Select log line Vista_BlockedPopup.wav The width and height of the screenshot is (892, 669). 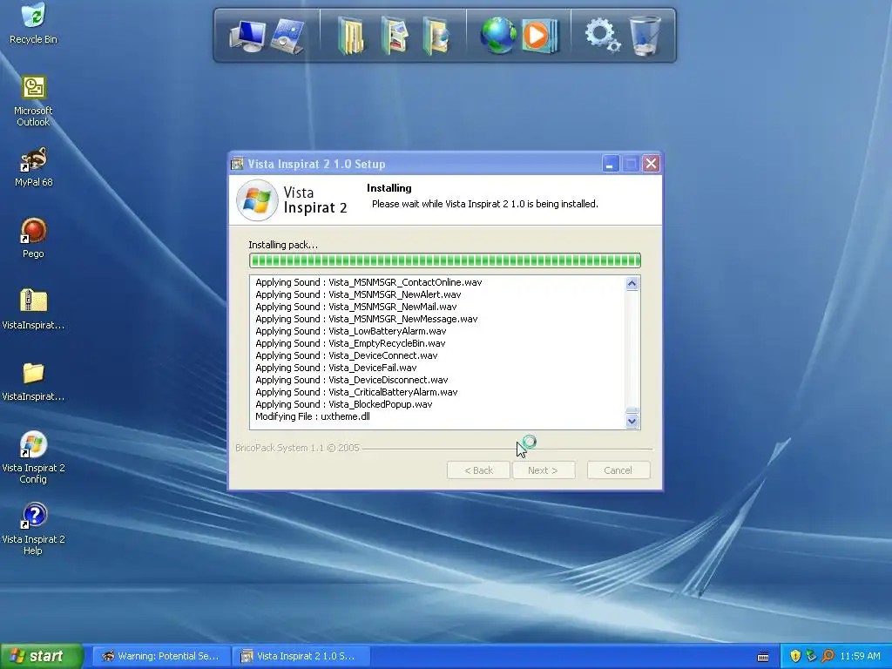click(x=344, y=404)
